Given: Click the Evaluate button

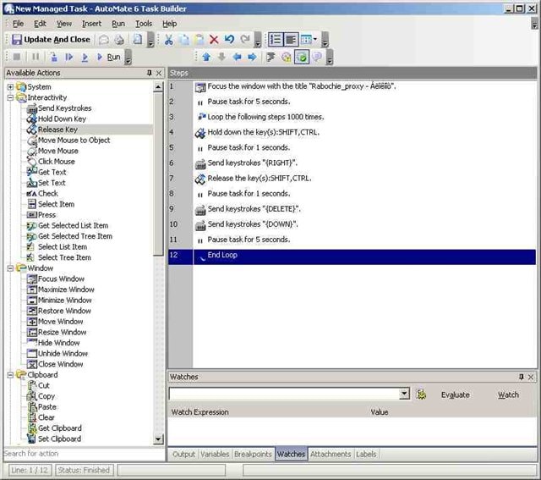Looking at the screenshot, I should (x=455, y=395).
